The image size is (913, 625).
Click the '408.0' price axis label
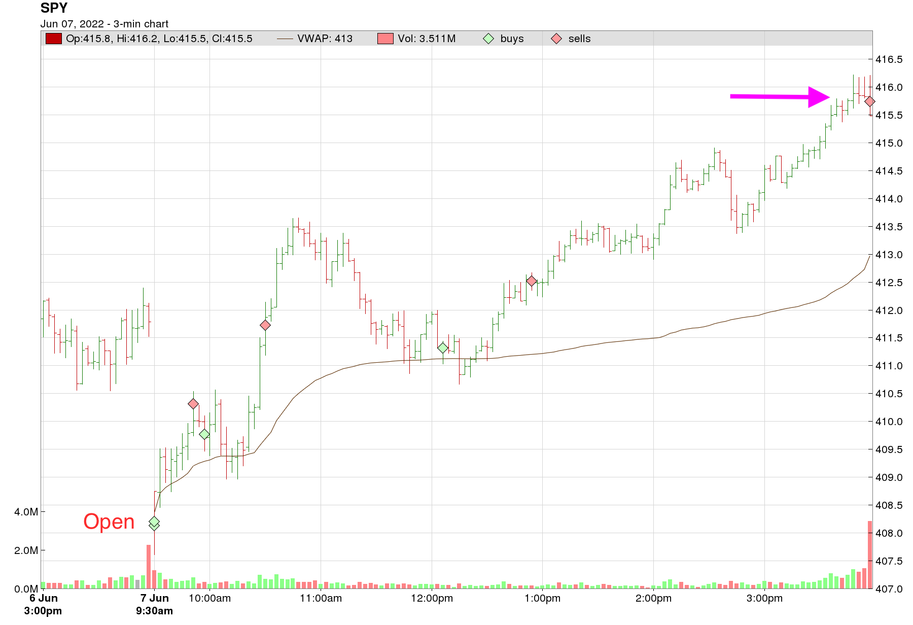889,533
